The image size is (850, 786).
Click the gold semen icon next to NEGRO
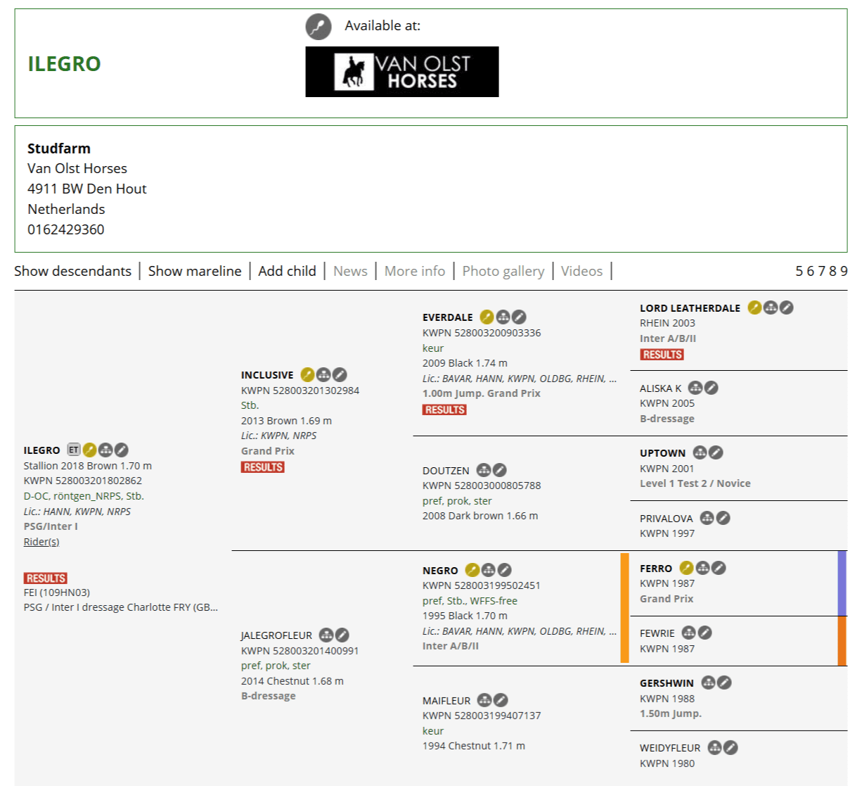click(x=472, y=570)
